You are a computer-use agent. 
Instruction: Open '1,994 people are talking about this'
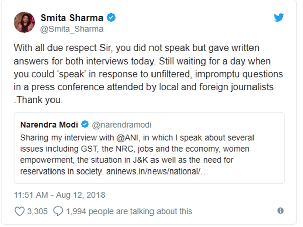(130, 211)
